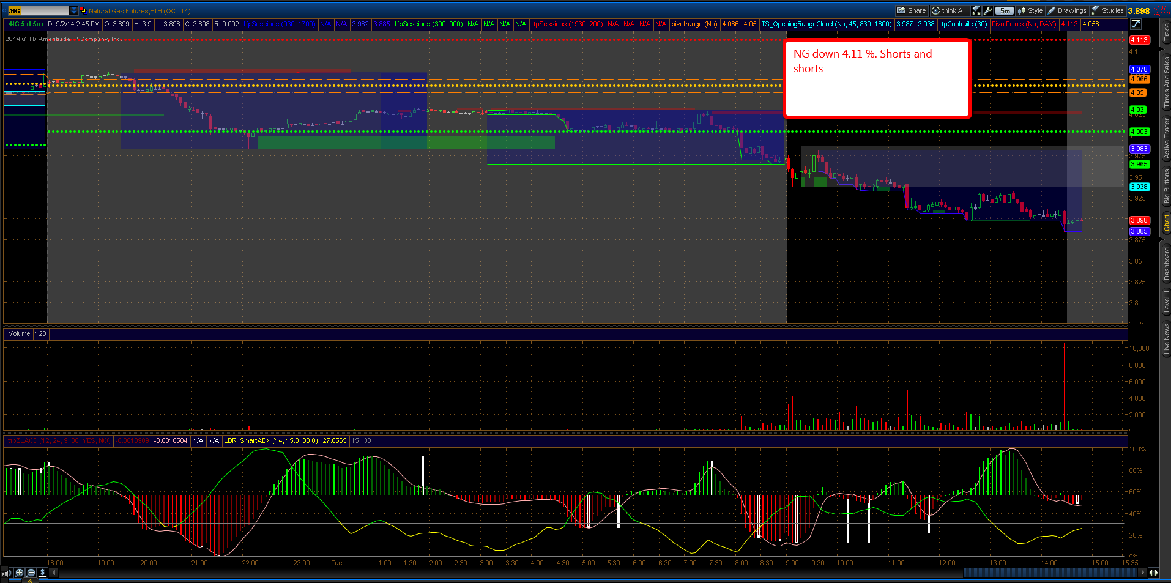1171x583 pixels.
Task: Click the Natural Gas Futures,ETH (OCT 14) title
Action: 139,11
